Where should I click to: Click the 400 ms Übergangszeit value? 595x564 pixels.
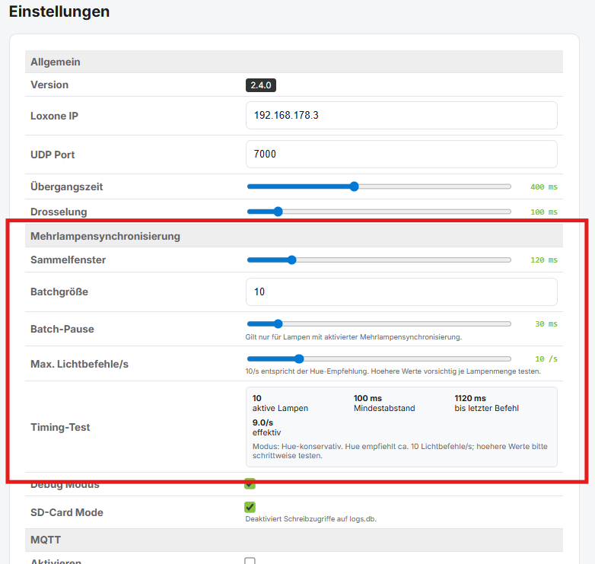tap(544, 186)
